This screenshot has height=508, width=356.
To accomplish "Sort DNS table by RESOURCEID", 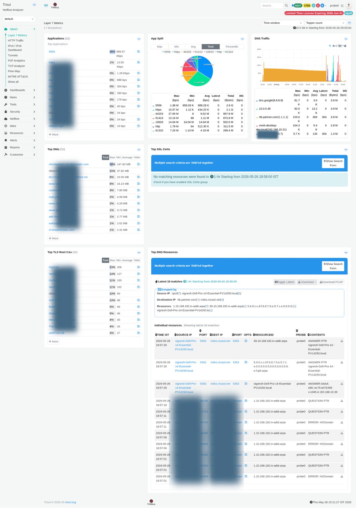I will (263, 335).
